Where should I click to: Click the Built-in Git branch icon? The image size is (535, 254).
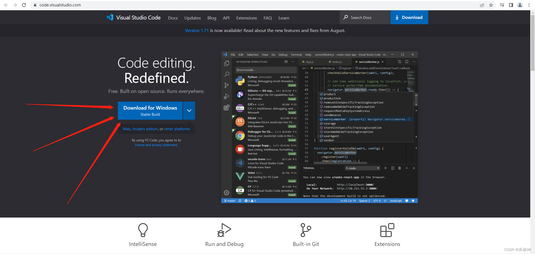(306, 230)
